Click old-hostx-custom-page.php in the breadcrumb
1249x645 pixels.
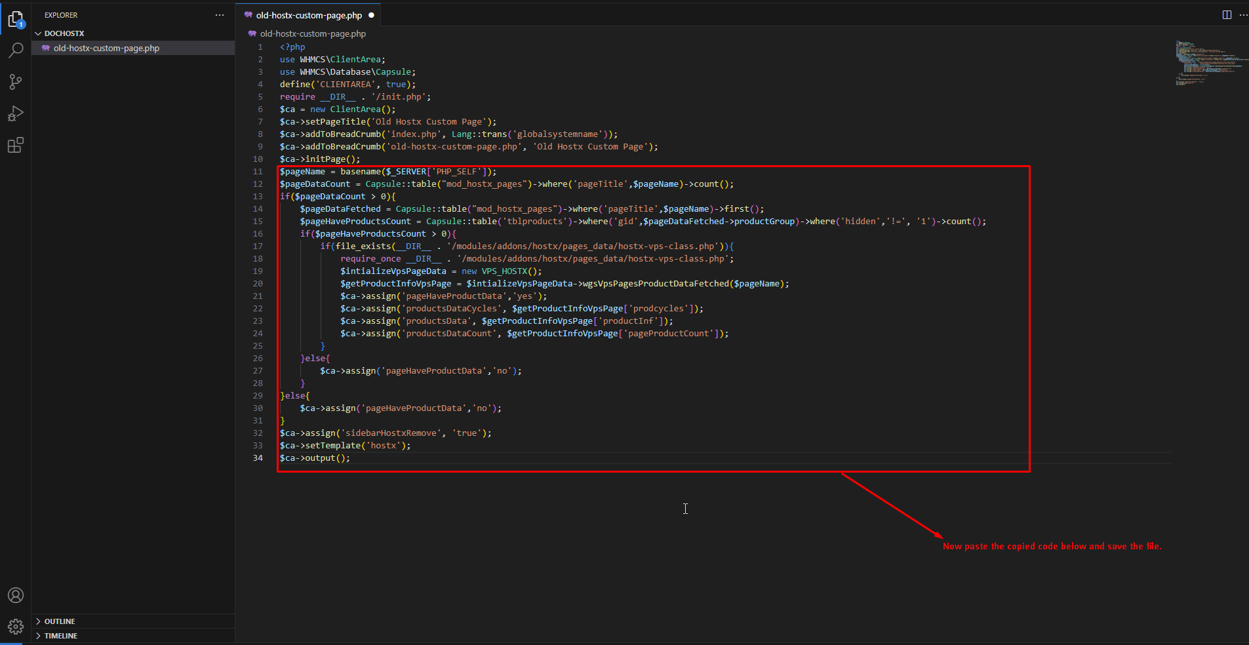click(x=313, y=34)
